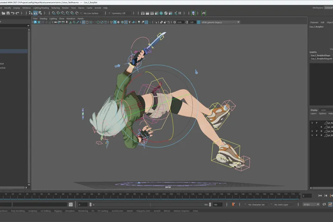Toggle the resolution gate display button
Image resolution: width=333 pixels, height=222 pixels.
91,22
